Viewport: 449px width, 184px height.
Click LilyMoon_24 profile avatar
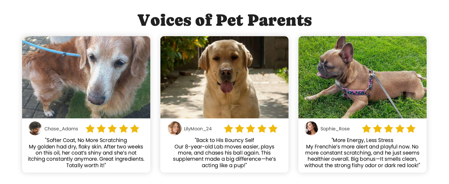point(175,128)
